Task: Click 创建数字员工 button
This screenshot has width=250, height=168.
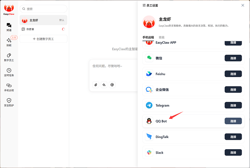Action: pos(43,39)
